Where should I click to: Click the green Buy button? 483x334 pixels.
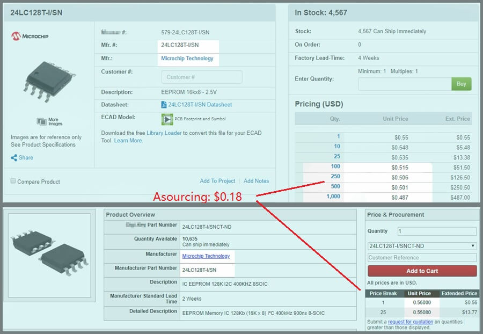[461, 84]
